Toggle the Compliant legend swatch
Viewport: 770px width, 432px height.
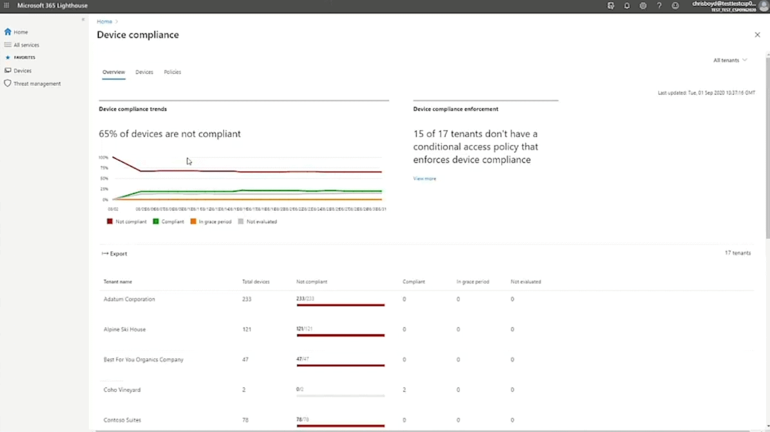pyautogui.click(x=156, y=222)
